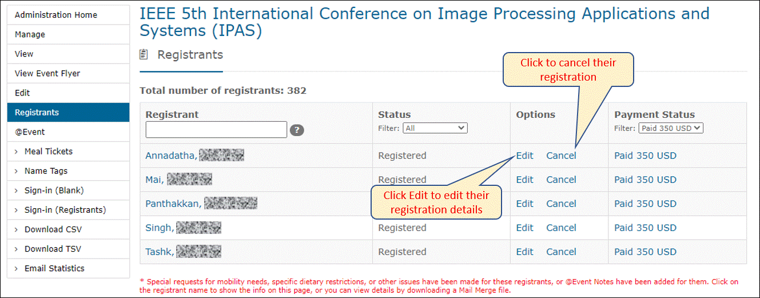Click Paid 350 USD for Singh

pos(645,228)
